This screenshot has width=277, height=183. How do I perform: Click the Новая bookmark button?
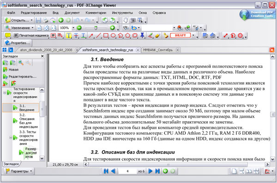pyautogui.click(x=11, y=70)
